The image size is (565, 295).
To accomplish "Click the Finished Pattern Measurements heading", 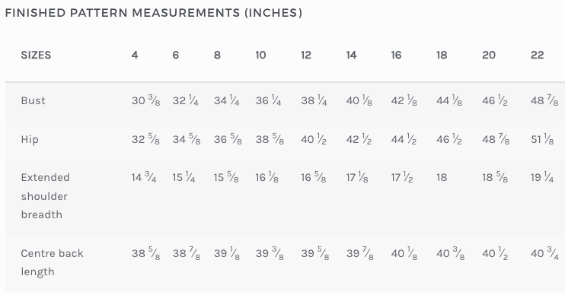I will pyautogui.click(x=154, y=13).
